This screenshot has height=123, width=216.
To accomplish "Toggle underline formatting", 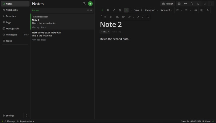I will (x=120, y=10).
